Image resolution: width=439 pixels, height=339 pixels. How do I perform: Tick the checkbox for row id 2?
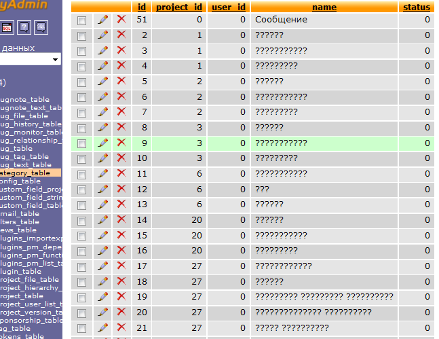pyautogui.click(x=82, y=35)
